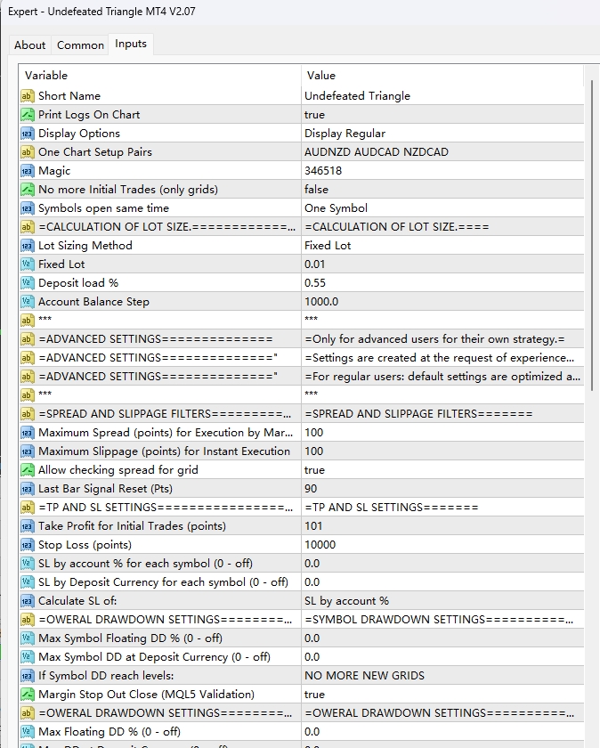Image resolution: width=600 pixels, height=748 pixels.
Task: Click the double icon beside Max Symbol Floating DD %
Action: [x=28, y=638]
